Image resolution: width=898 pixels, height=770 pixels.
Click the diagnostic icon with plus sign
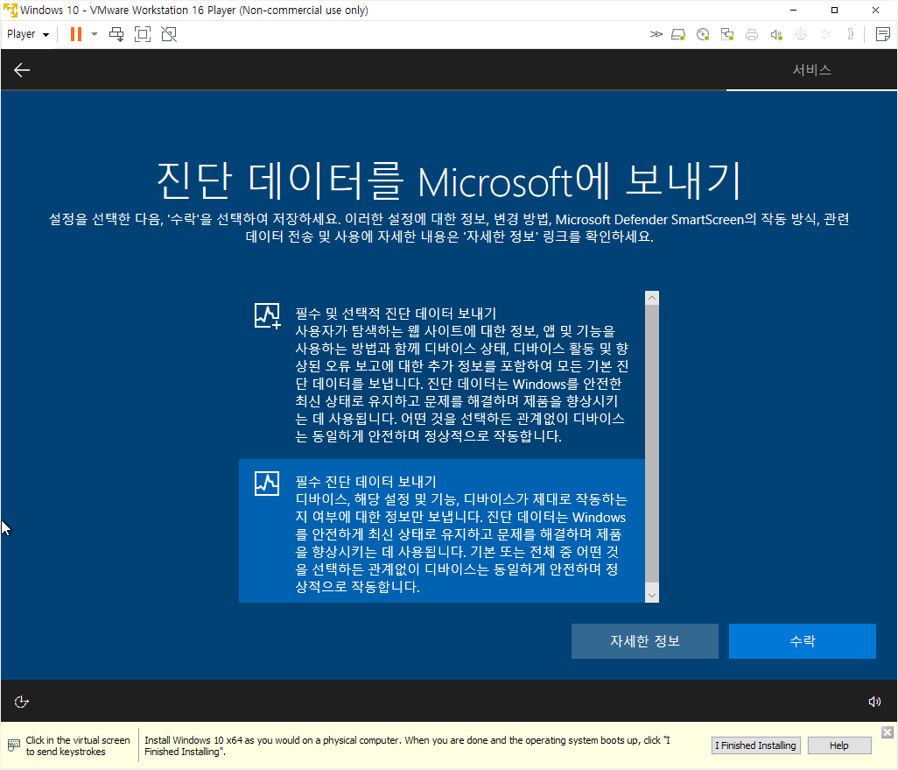[x=268, y=316]
